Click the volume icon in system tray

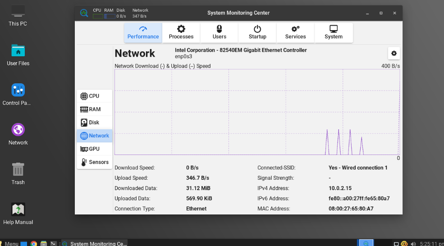click(413, 244)
